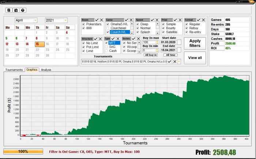Confirm tournaments list with checkmark icon

(170, 61)
